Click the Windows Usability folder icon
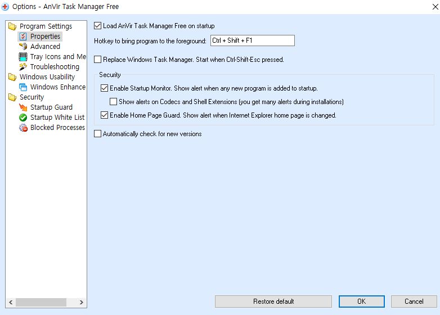The image size is (440, 315). pyautogui.click(x=12, y=77)
